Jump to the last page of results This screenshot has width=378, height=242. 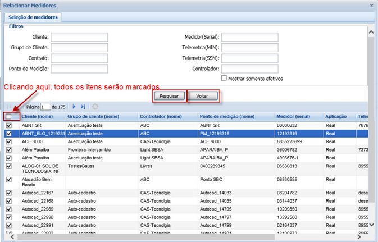83,107
